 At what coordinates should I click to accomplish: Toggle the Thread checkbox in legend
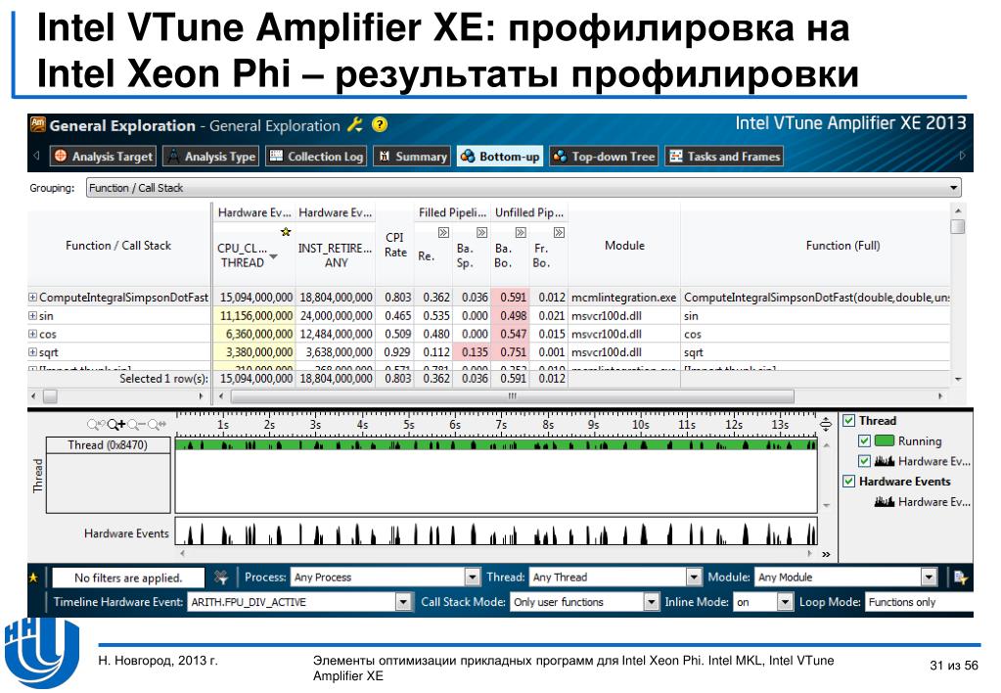849,420
